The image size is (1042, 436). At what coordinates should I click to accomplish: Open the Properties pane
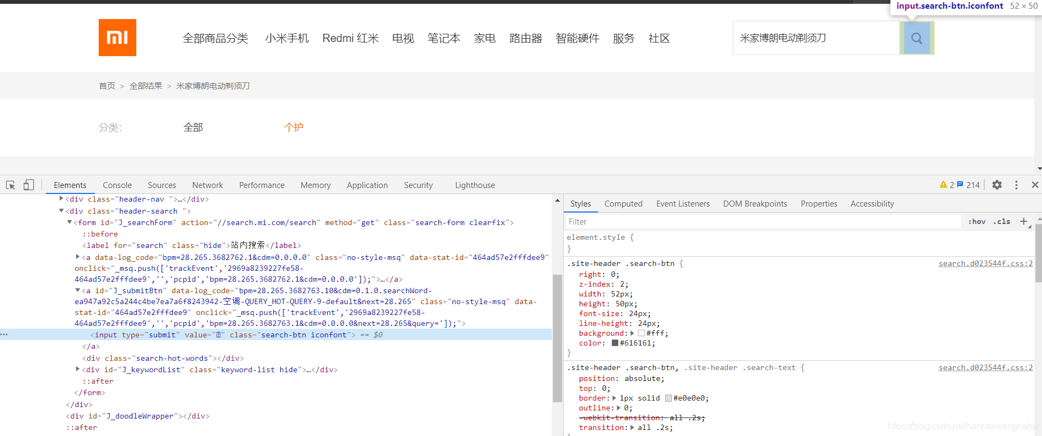tap(819, 204)
